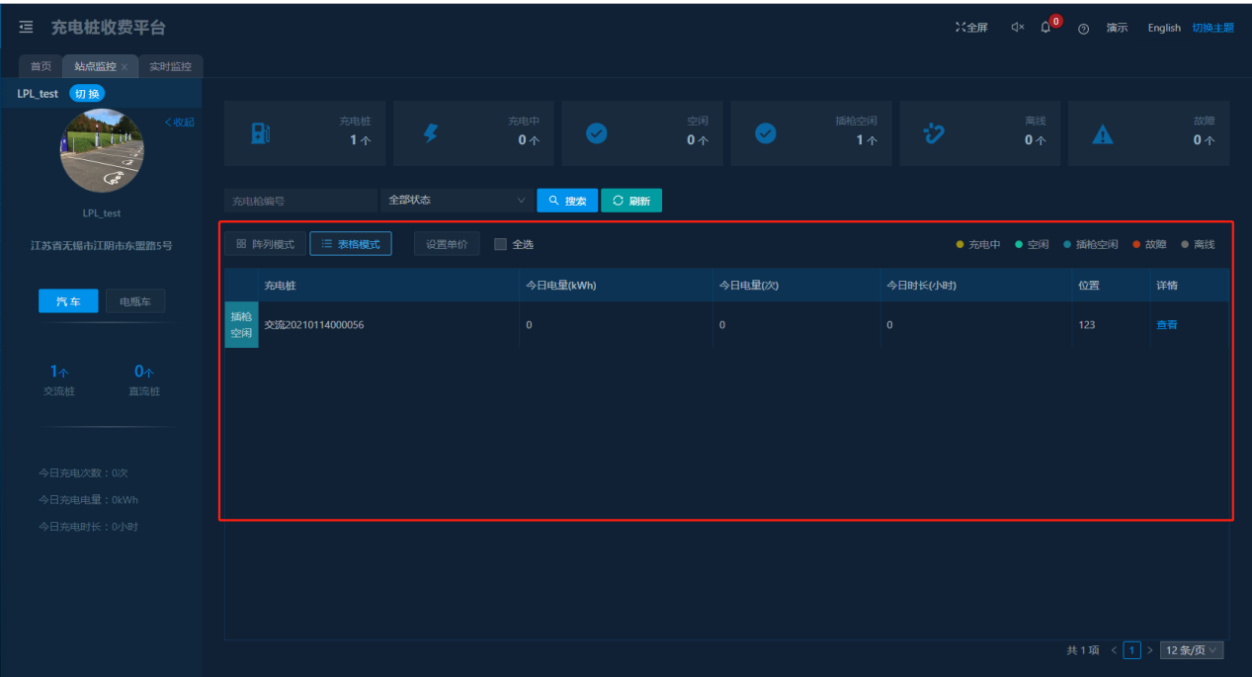The height and width of the screenshot is (677, 1252).
Task: Click the 充电枪编号 input field
Action: coord(300,201)
